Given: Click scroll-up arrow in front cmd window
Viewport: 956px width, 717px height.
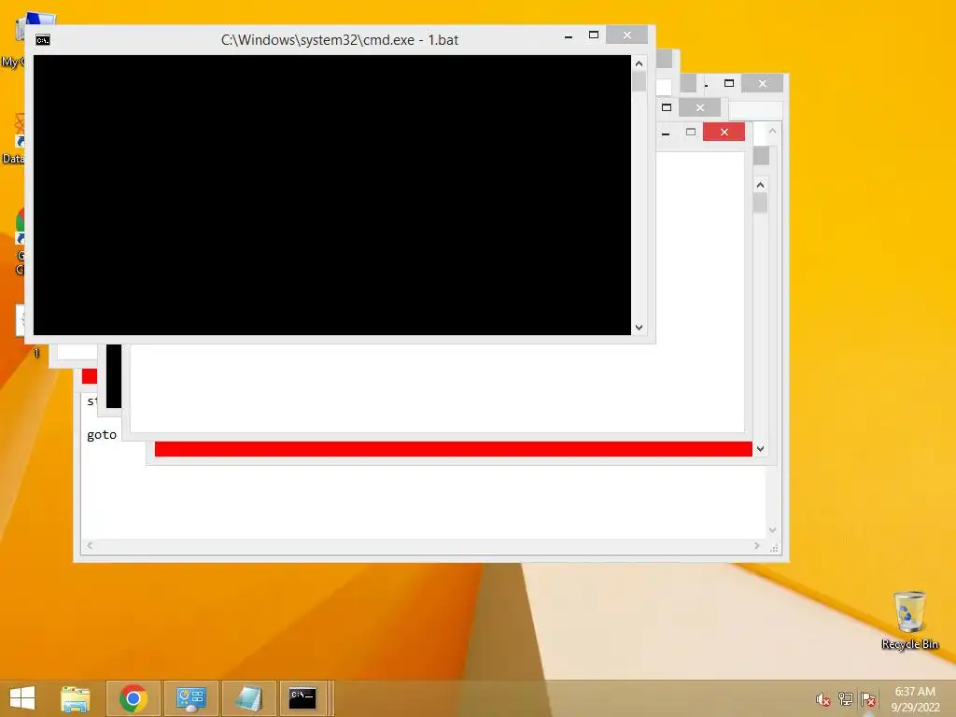Looking at the screenshot, I should pos(639,63).
